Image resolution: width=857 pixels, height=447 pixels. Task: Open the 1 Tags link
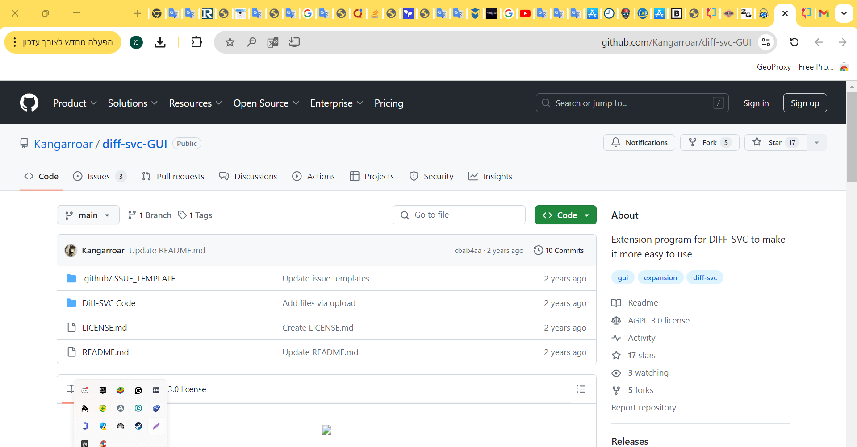click(195, 215)
